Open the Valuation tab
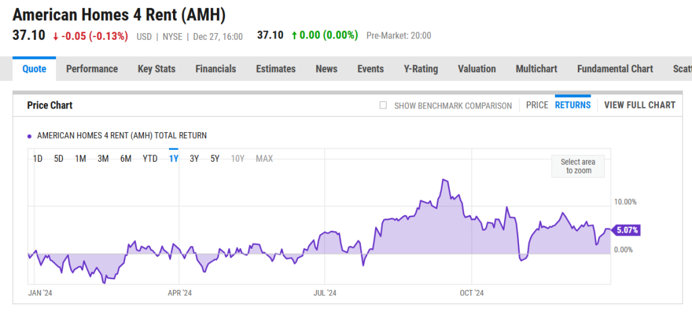 point(476,69)
